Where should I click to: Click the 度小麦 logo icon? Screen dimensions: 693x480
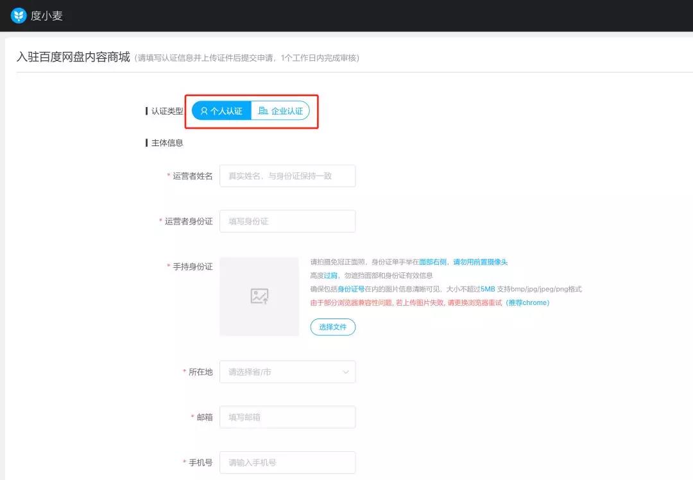[19, 15]
